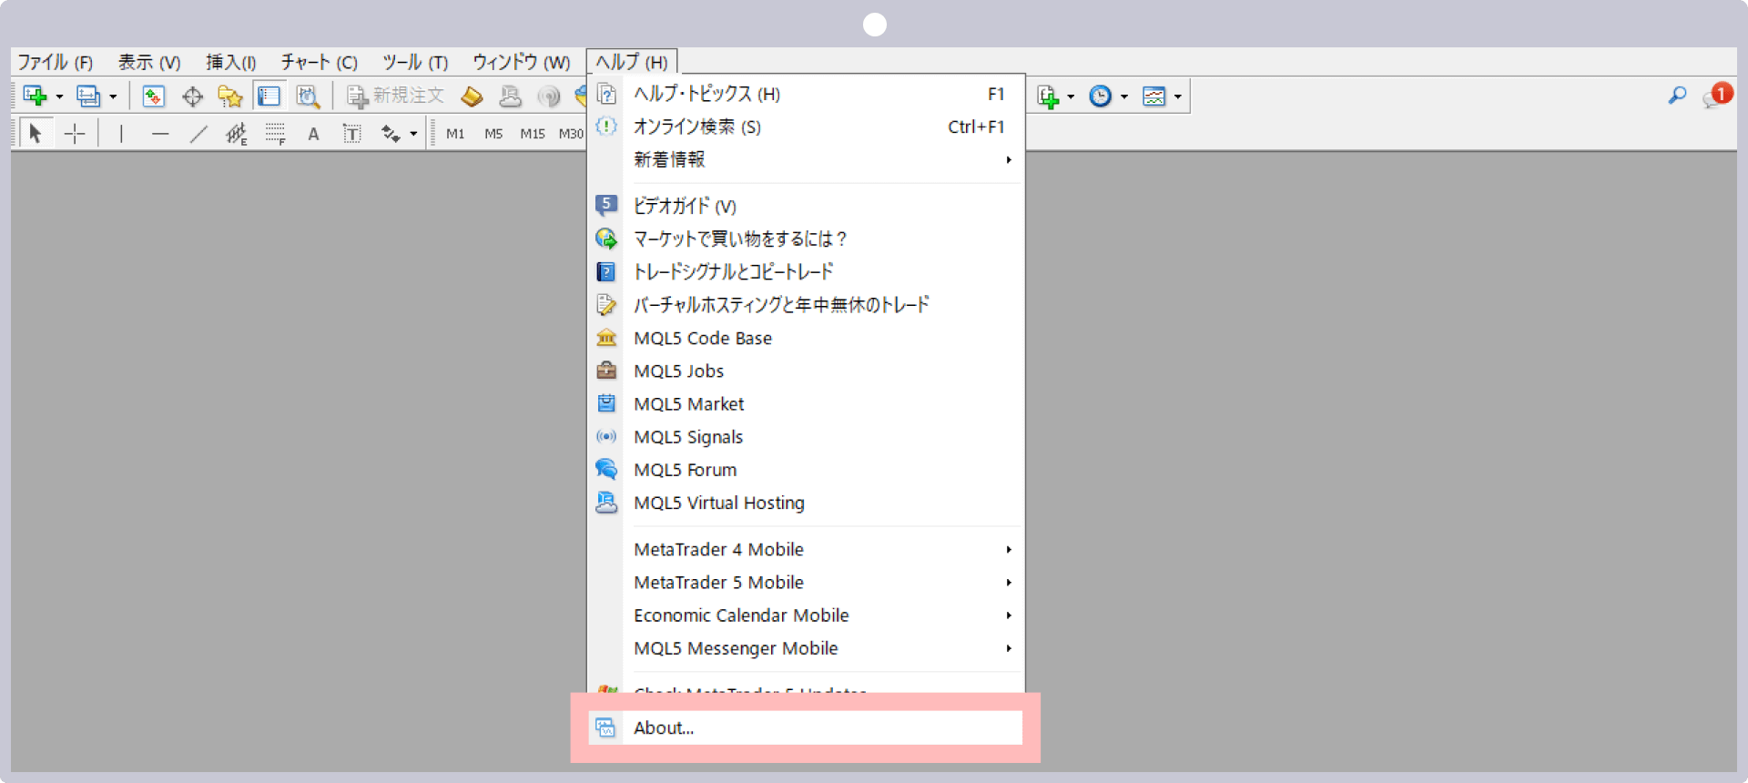Screen dimensions: 1748x783
Task: Expand the Profiles dropdown arrow
Action: point(113,97)
